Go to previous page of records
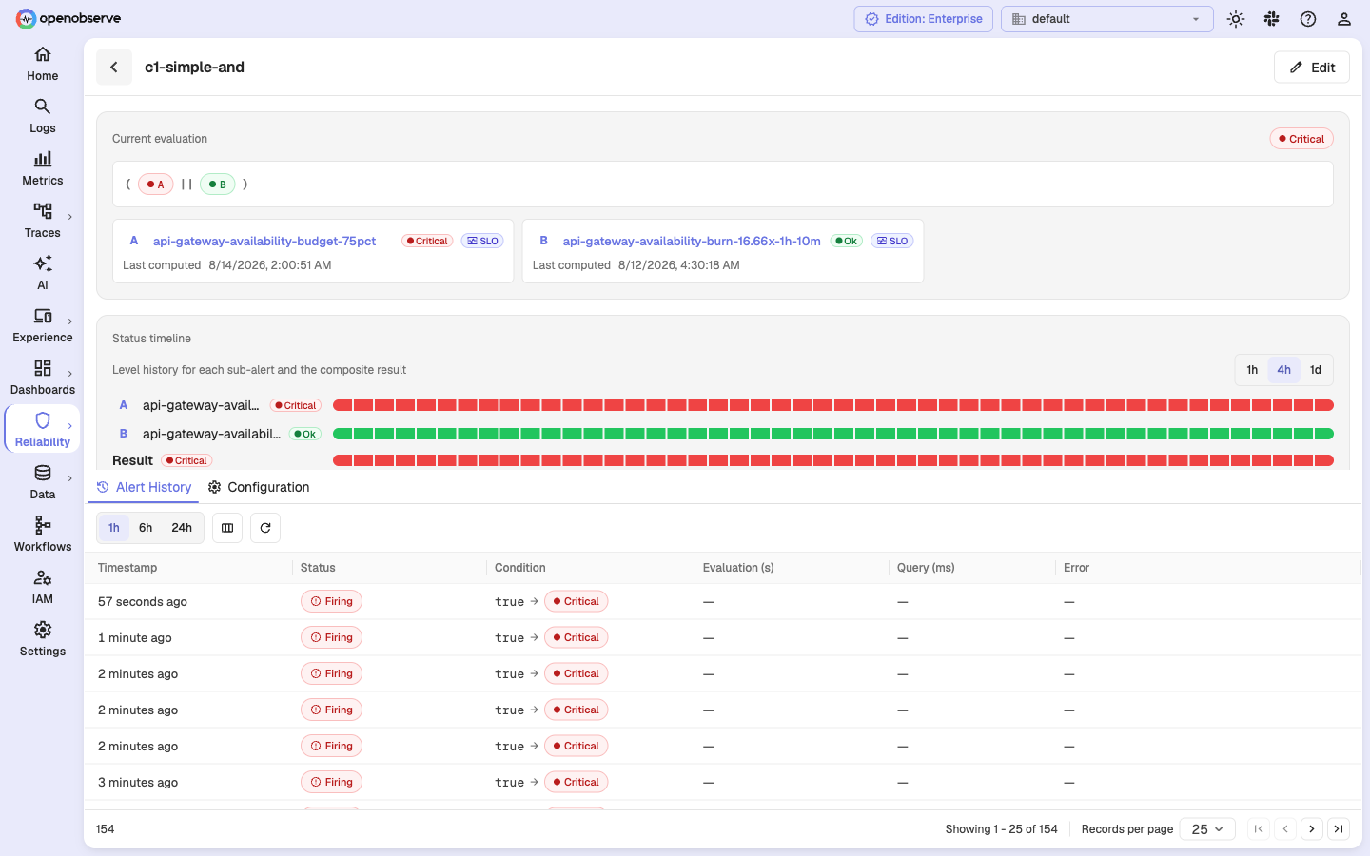Viewport: 1370px width, 856px height. point(1285,829)
